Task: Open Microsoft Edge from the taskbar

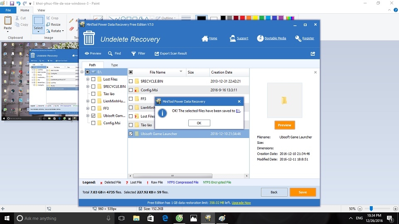Action: coord(165,218)
